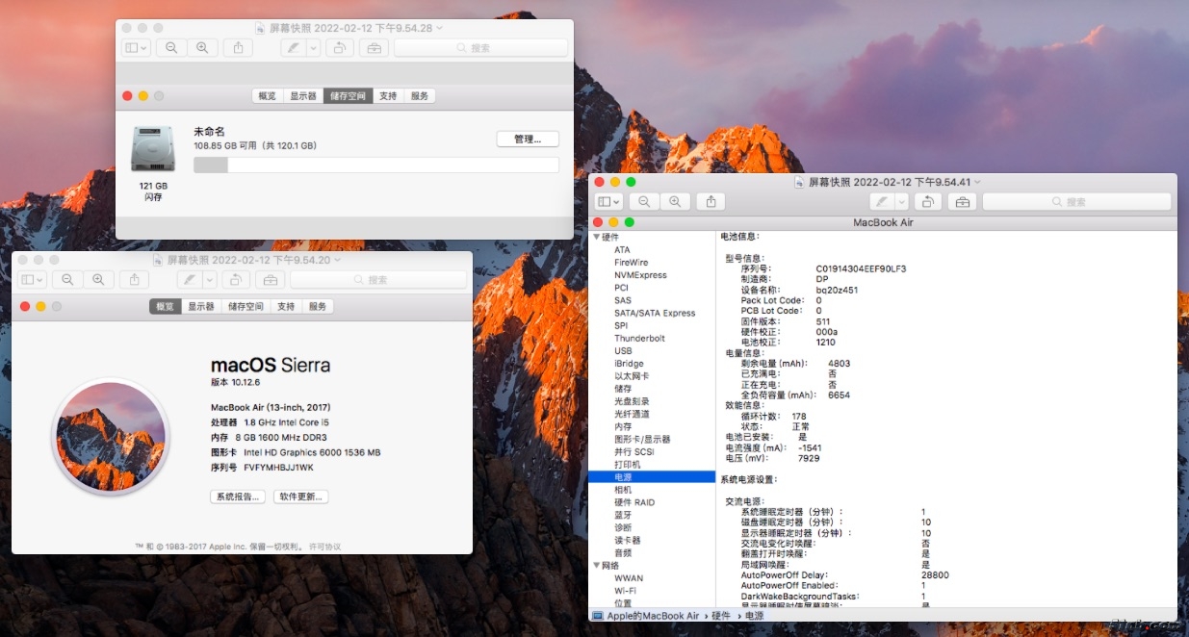Click the search field in the 9.54.41 window
The width and height of the screenshot is (1189, 637).
(1076, 201)
